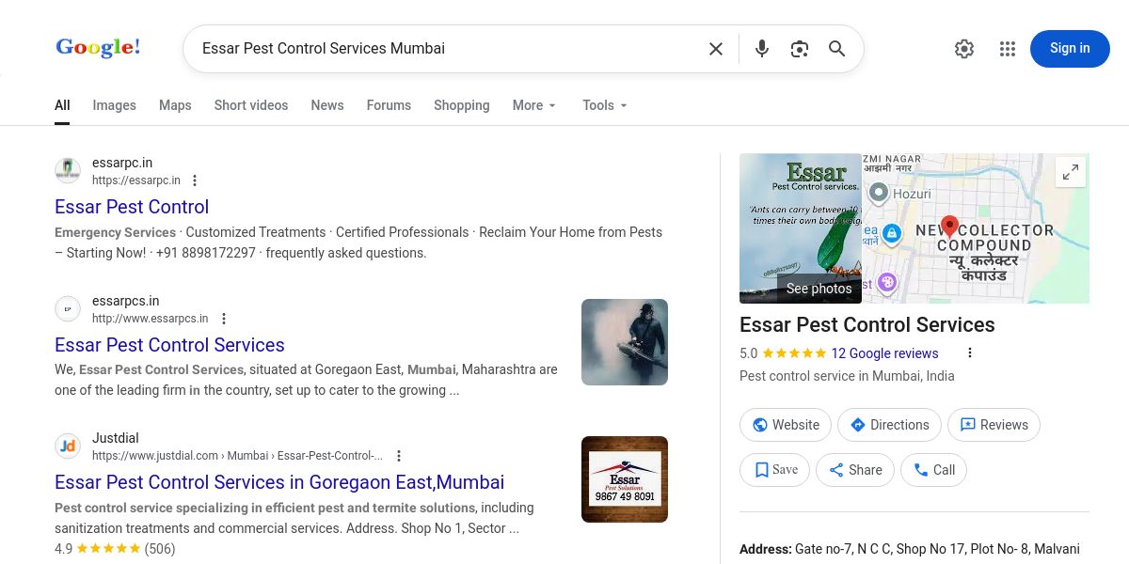Click the Reviews button
Screen dimensions: 1129x564
(x=994, y=425)
